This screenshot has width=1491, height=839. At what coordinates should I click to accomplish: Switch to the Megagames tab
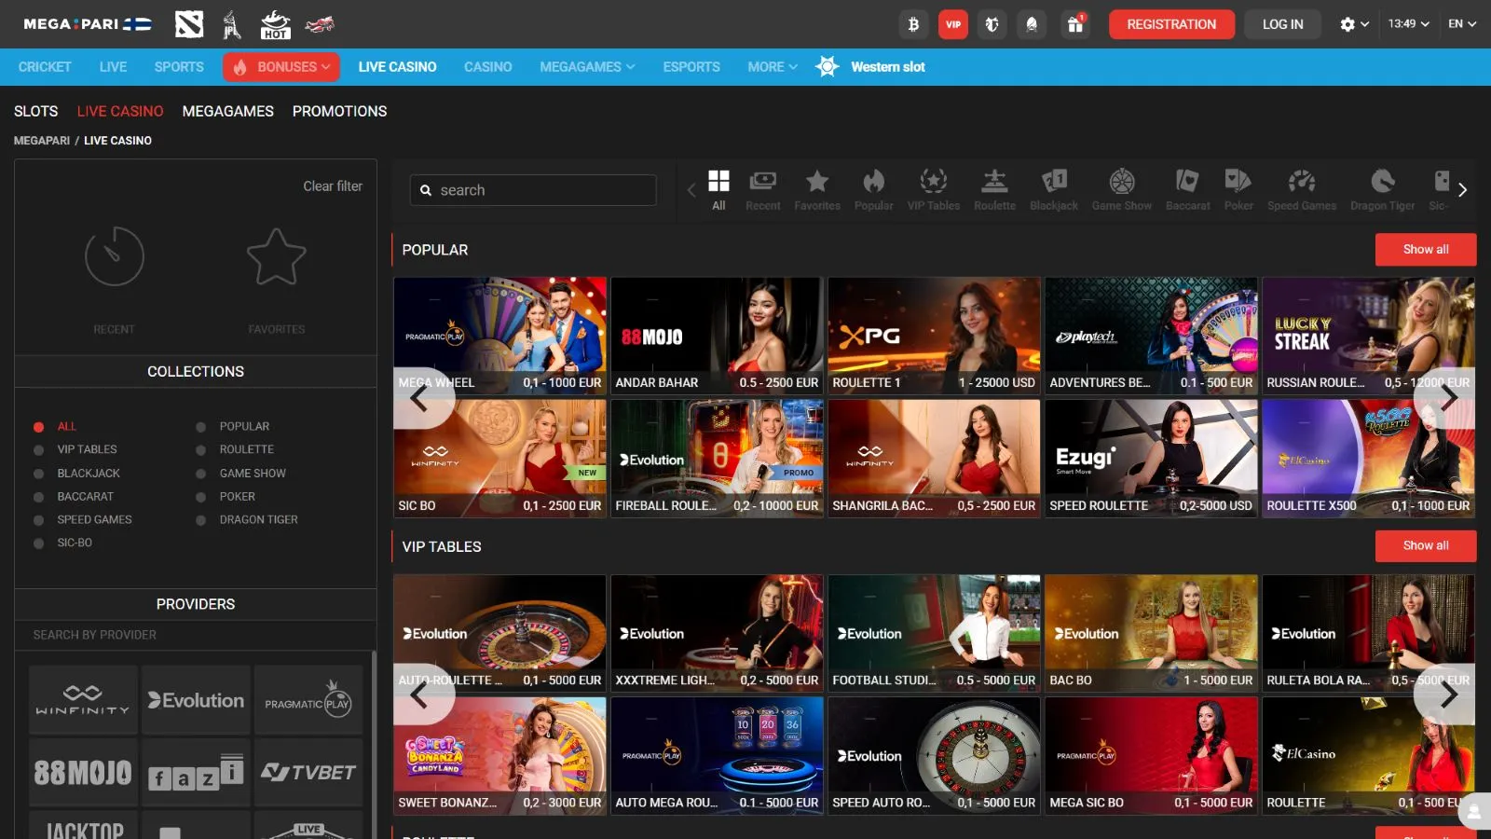click(x=227, y=111)
